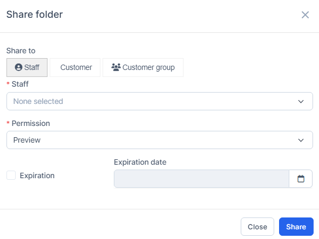The height and width of the screenshot is (239, 319).
Task: Switch share target to Customer
Action: point(75,68)
